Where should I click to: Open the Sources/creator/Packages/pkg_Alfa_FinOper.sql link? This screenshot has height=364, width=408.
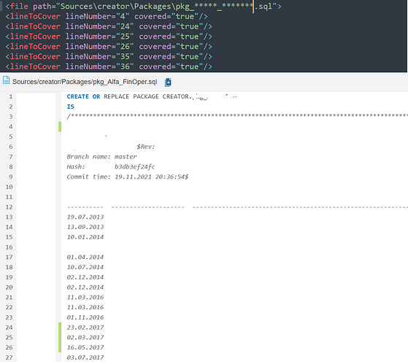pos(85,82)
